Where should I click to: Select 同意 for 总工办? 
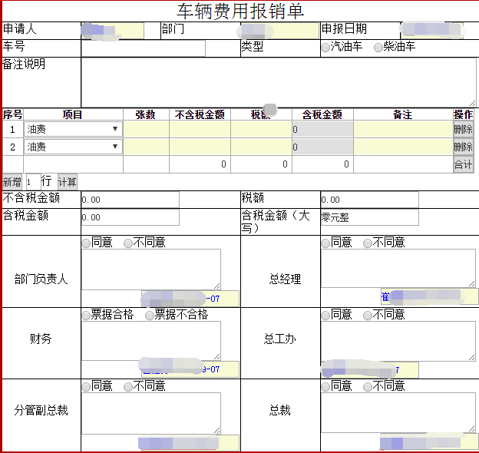[x=325, y=315]
